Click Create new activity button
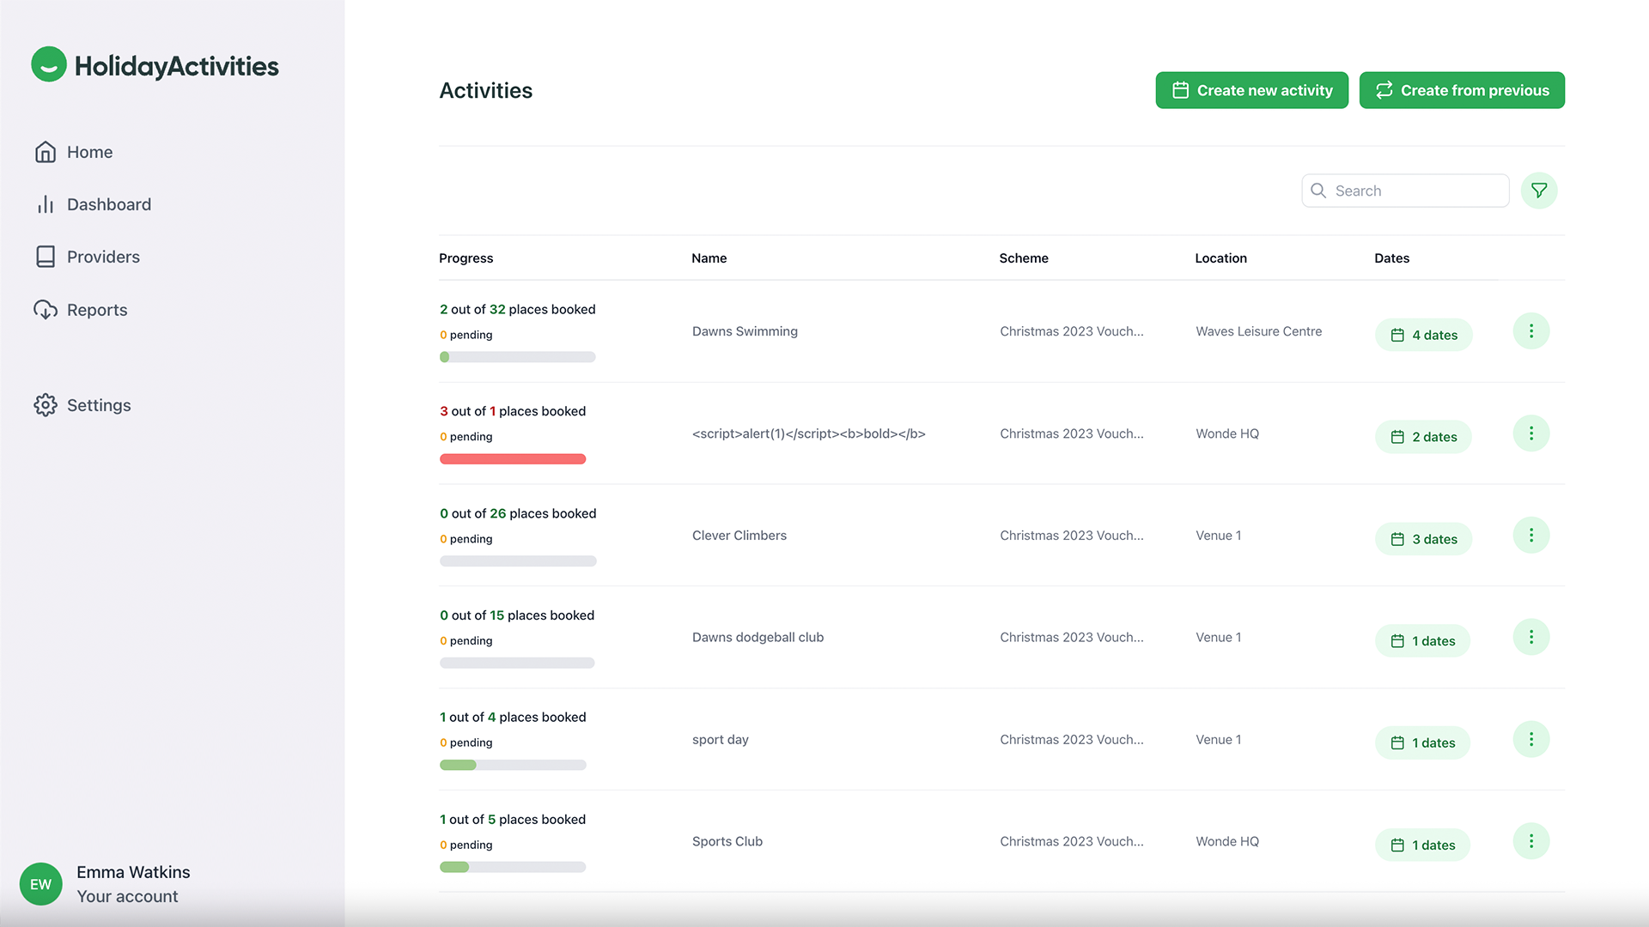Viewport: 1649px width, 927px height. pyautogui.click(x=1251, y=90)
